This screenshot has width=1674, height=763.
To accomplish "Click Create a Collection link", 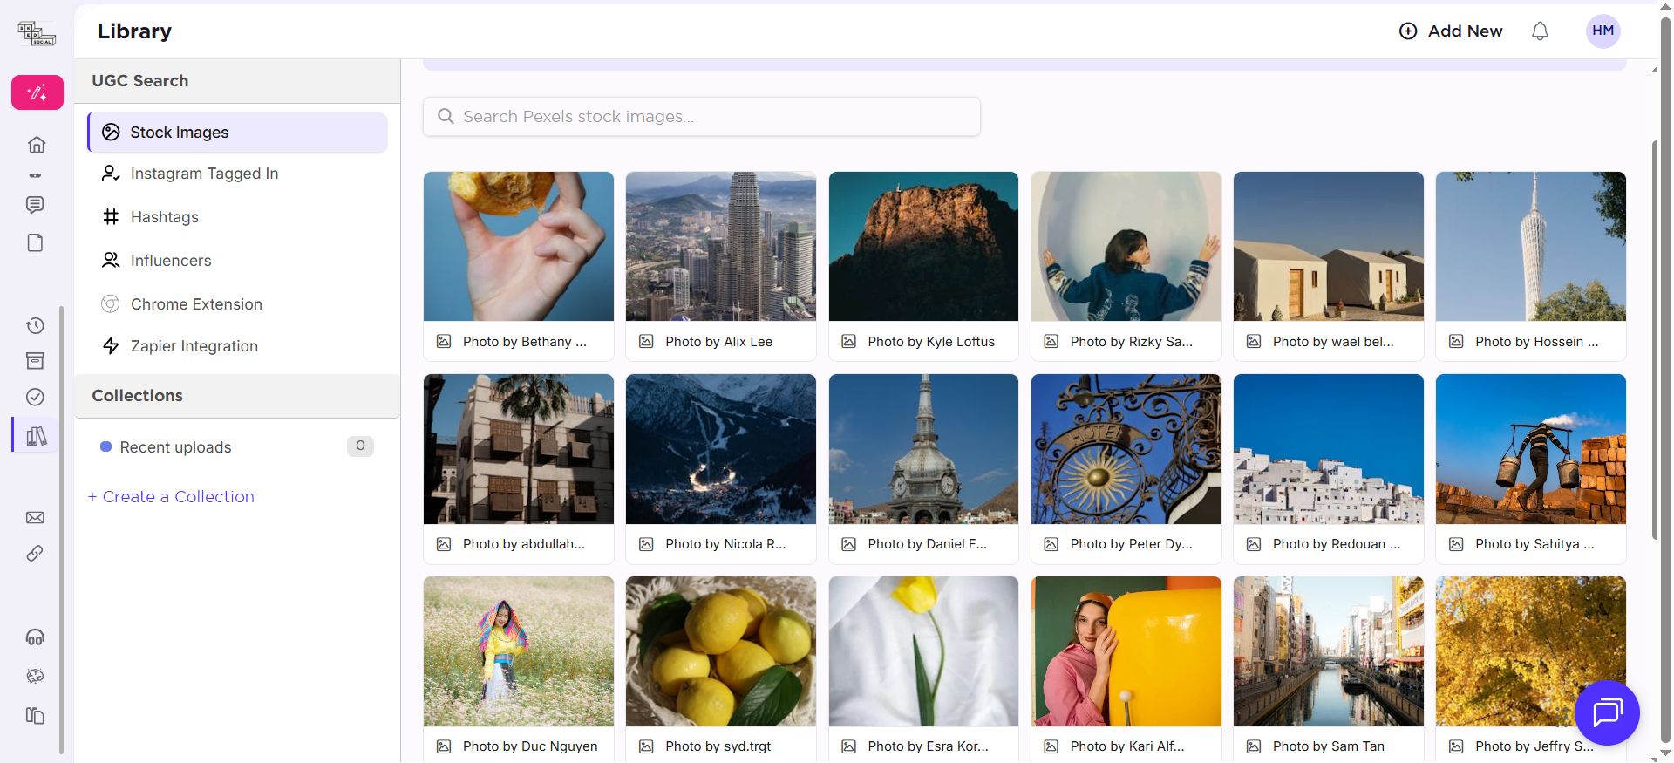I will tap(171, 496).
